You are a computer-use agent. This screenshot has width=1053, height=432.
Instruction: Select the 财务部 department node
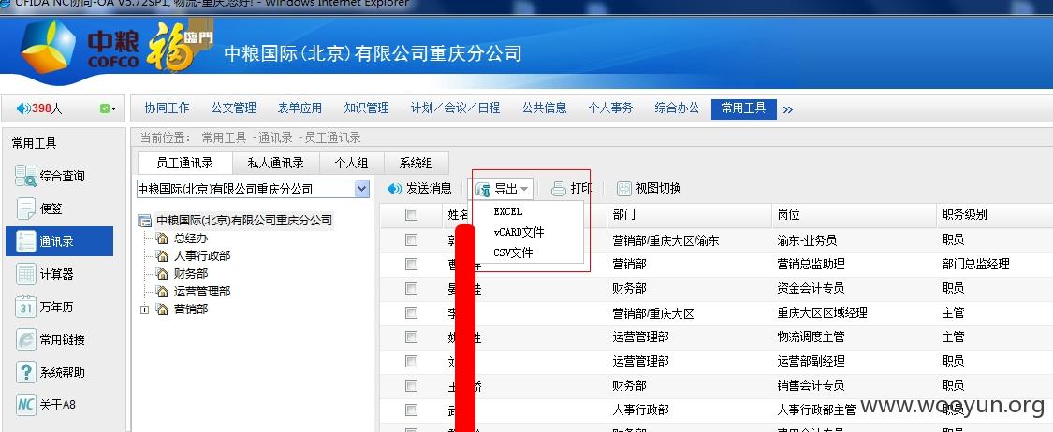point(191,274)
